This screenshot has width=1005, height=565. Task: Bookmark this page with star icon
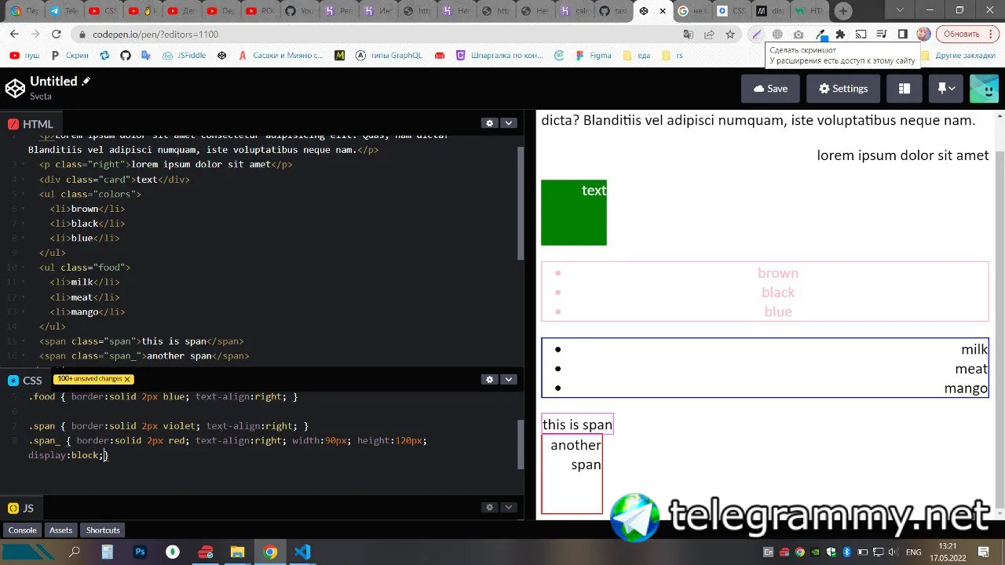730,35
